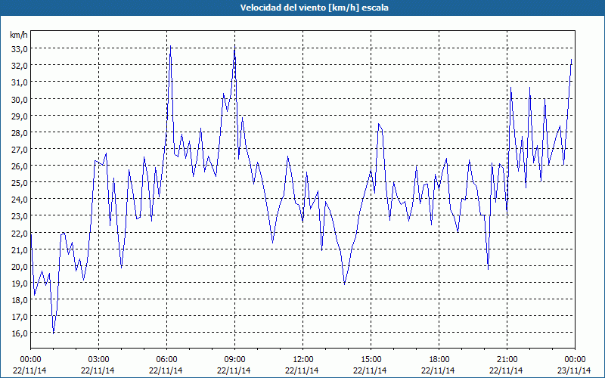This screenshot has width=605, height=378.
Task: Click the 27,0 y-axis value
Action: pos(20,149)
